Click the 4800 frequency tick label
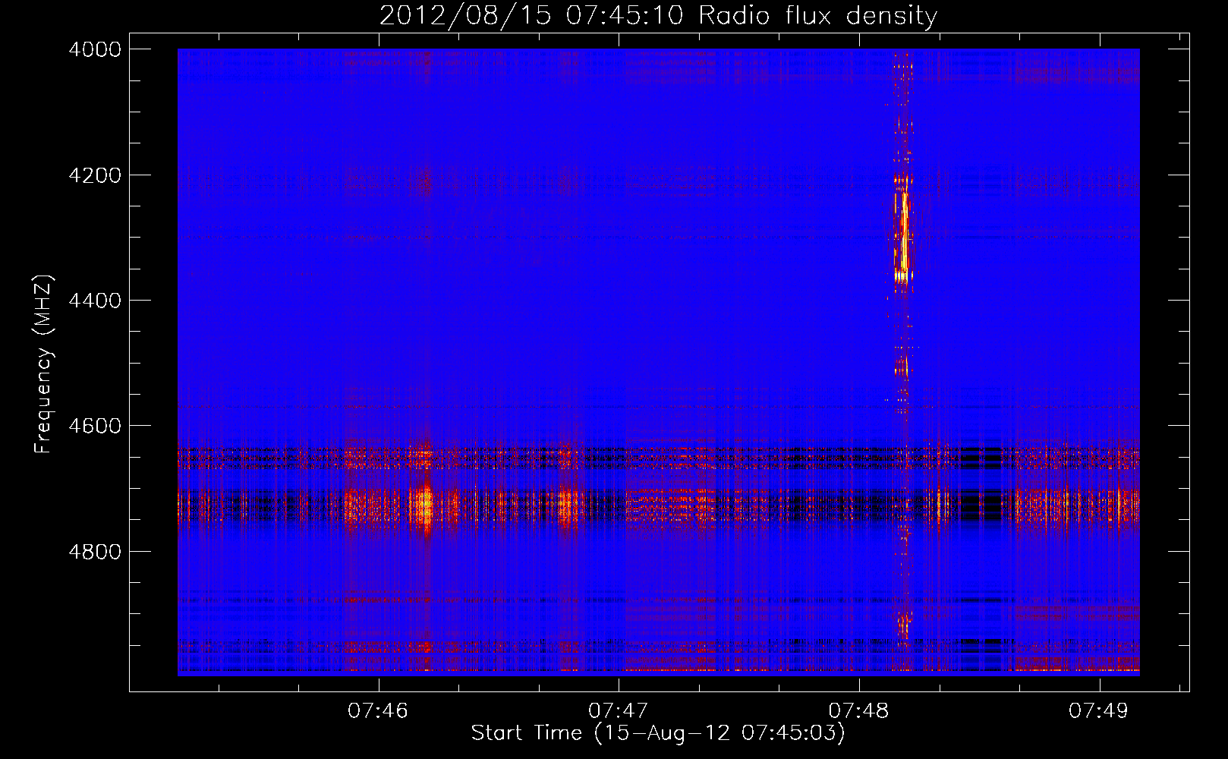This screenshot has height=759, width=1228. tap(95, 551)
